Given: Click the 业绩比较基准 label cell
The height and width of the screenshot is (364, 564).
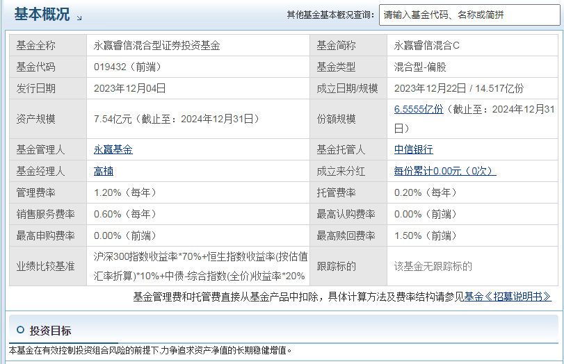Looking at the screenshot, I should [48, 266].
